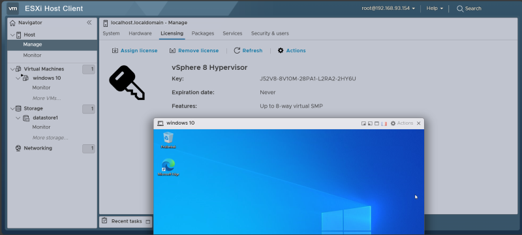
Task: Click the Assign license button
Action: 134,51
